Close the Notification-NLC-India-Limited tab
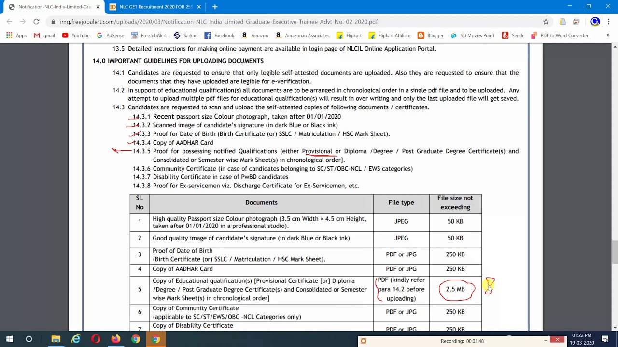 click(98, 7)
